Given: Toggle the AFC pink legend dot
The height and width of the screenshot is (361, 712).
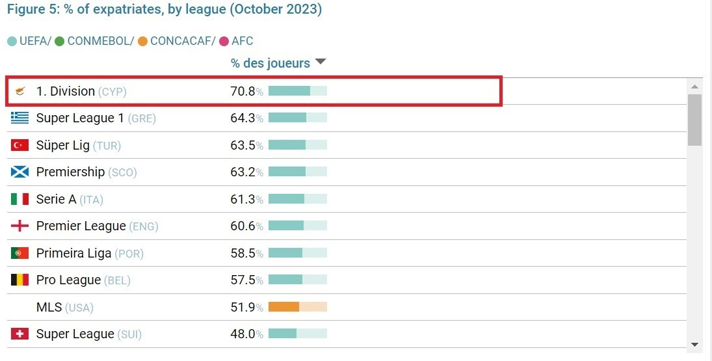Looking at the screenshot, I should pyautogui.click(x=224, y=42).
